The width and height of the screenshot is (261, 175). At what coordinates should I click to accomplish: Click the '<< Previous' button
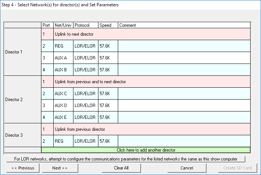[23, 168]
